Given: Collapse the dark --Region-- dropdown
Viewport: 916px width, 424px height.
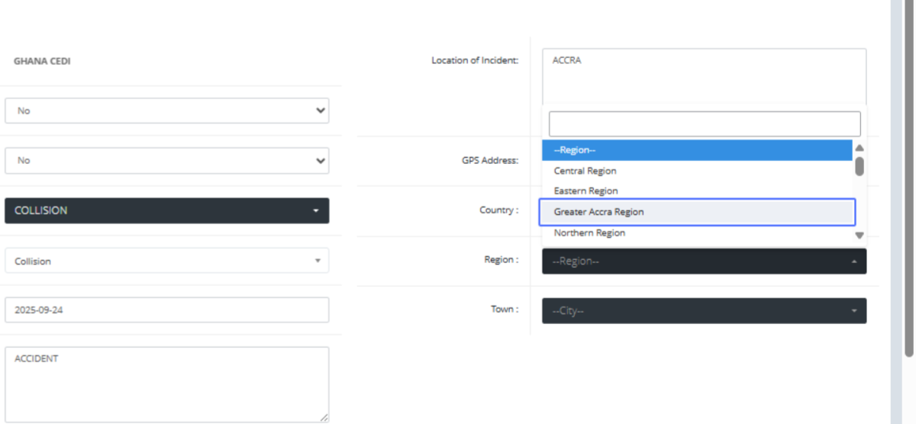Looking at the screenshot, I should (x=704, y=261).
